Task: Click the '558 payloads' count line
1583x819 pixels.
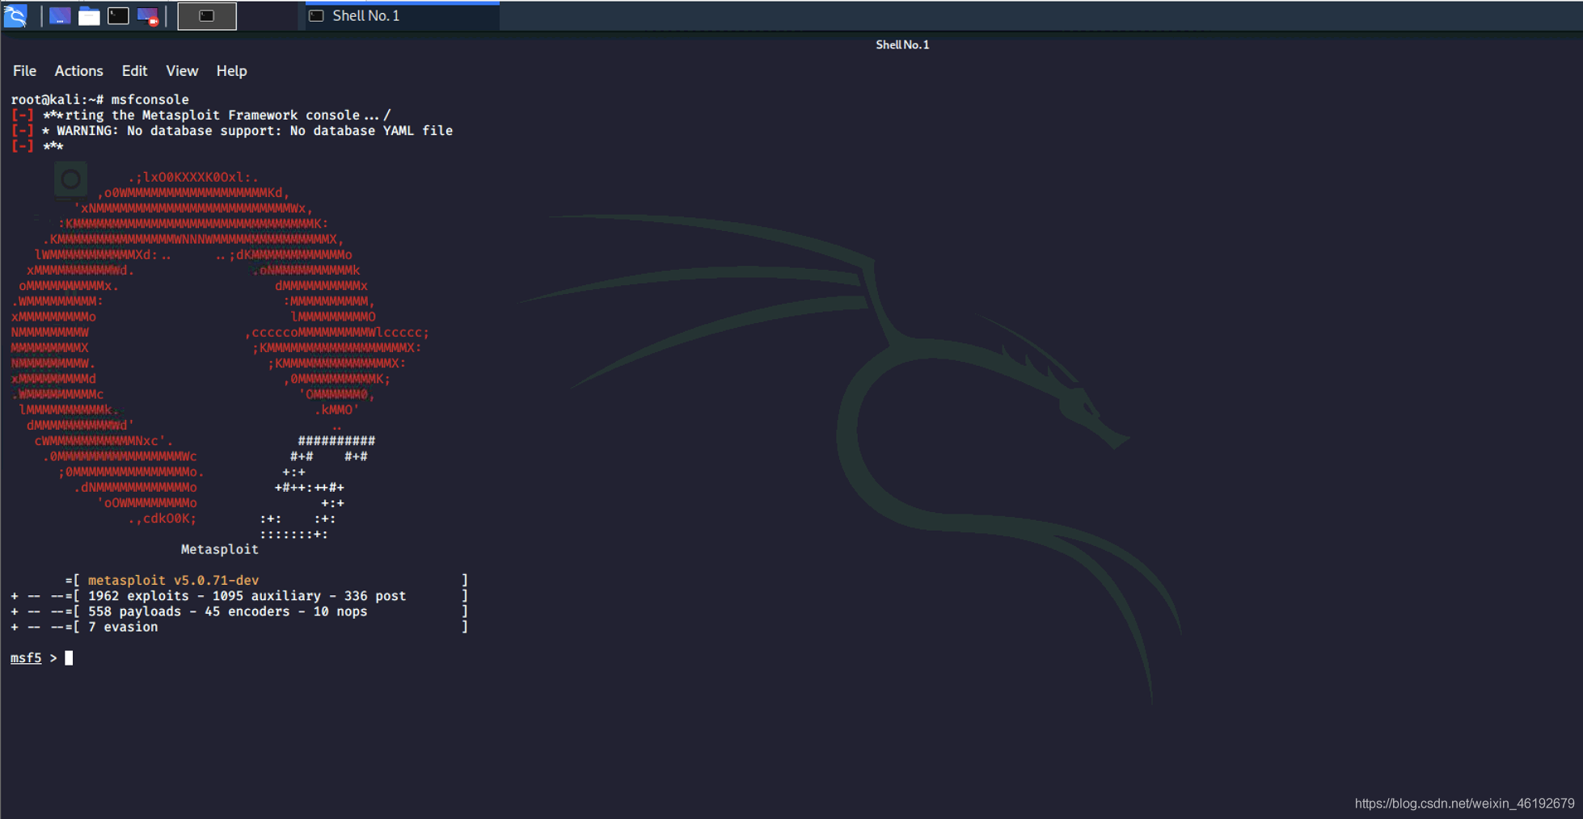Action: 227,611
